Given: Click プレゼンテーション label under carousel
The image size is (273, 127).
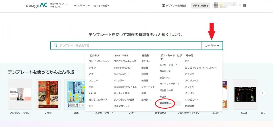Looking at the screenshot, I should click(20, 113).
